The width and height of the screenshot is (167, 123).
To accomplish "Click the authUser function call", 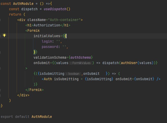I will [x=129, y=63].
